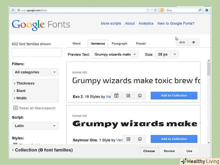Screen dimensions: 220x165
Task: Reset all filters/search via X icon
Action: 15,108
